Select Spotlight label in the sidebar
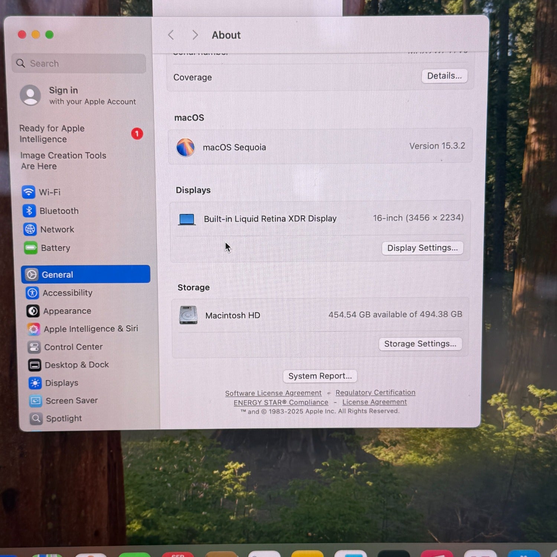This screenshot has height=557, width=557. 64,418
